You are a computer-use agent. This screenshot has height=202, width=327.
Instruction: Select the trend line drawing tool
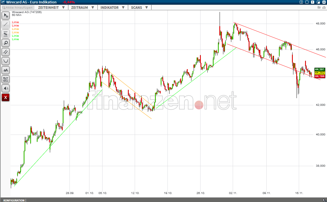pos(6,24)
